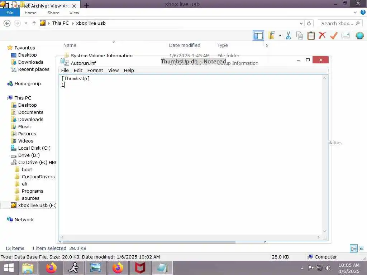Click the xbox live usb breadcrumb
The height and width of the screenshot is (275, 367).
point(91,23)
